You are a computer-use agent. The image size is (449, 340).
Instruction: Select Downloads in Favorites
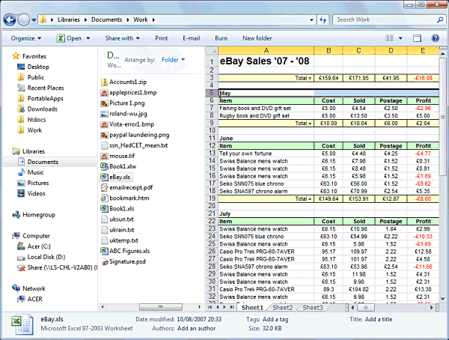pyautogui.click(x=43, y=109)
